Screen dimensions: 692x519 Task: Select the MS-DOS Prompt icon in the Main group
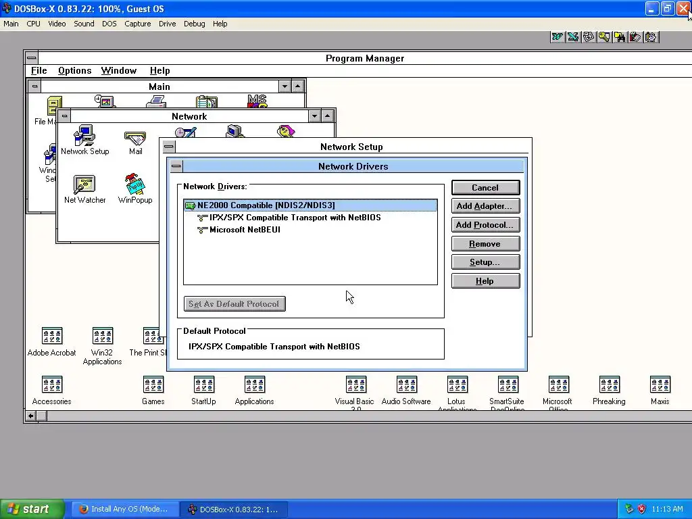[x=257, y=101]
